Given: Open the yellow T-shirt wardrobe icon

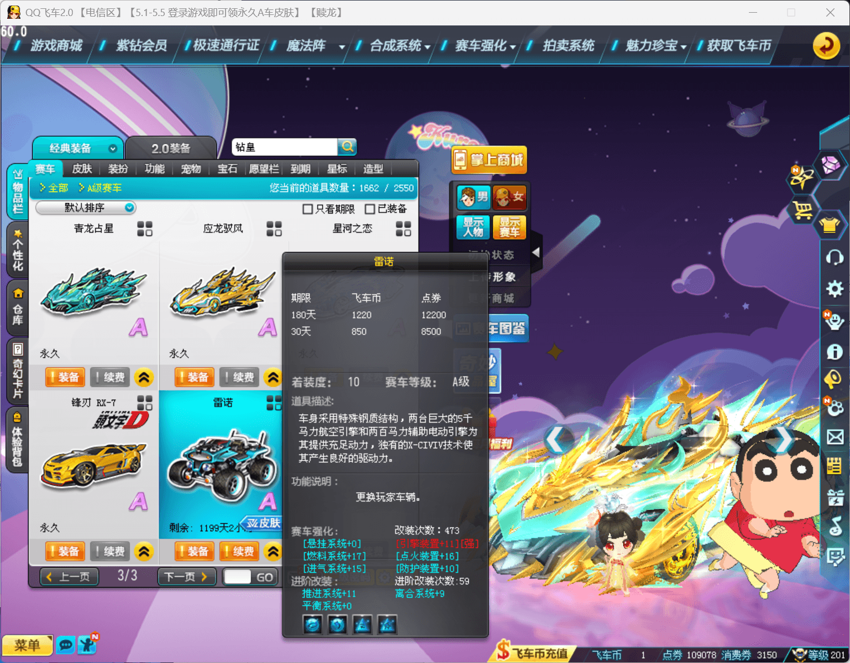Looking at the screenshot, I should click(x=830, y=225).
